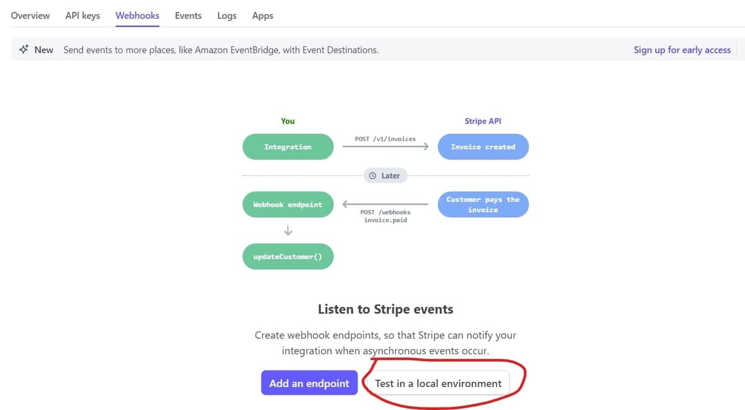745x410 pixels.
Task: Open the Overview tab
Action: [30, 16]
